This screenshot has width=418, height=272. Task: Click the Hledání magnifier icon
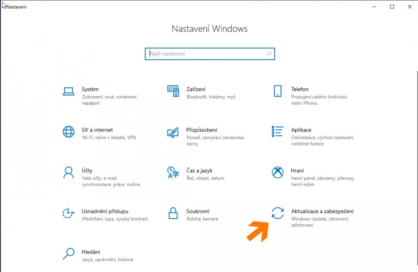[x=69, y=254]
